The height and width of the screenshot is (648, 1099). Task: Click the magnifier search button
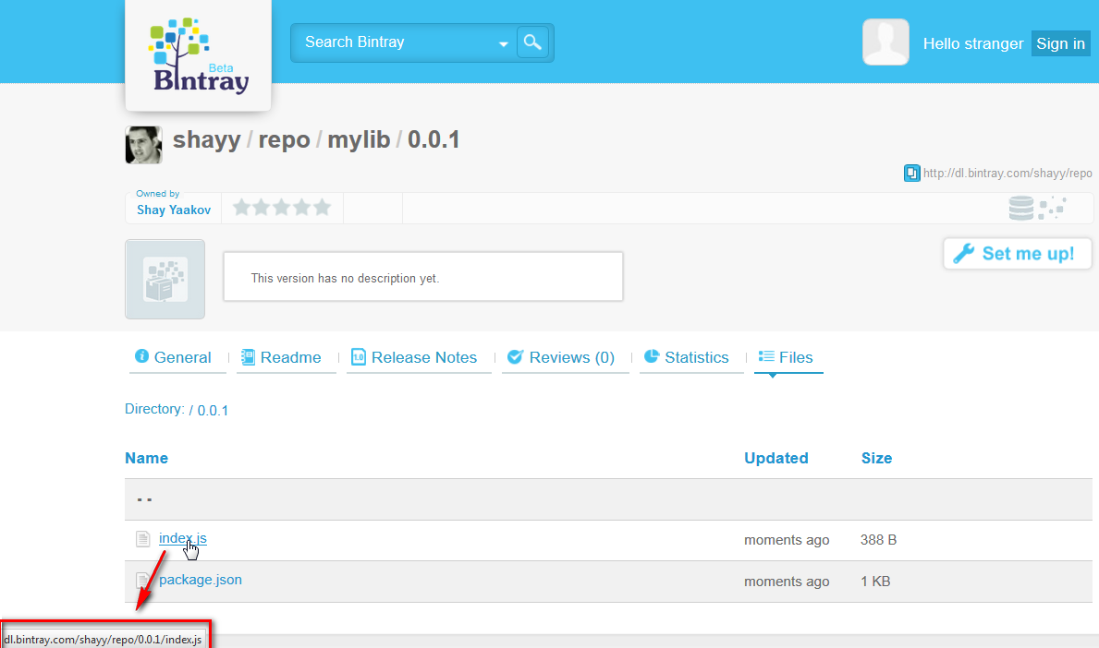tap(532, 42)
